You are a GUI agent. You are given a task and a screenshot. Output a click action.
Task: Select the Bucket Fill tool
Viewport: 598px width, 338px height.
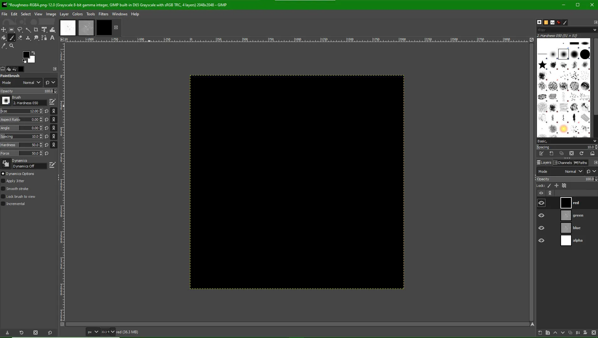point(3,38)
